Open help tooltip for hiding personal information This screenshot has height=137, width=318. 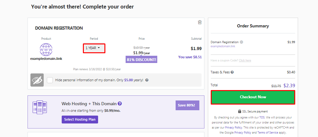tap(147, 80)
